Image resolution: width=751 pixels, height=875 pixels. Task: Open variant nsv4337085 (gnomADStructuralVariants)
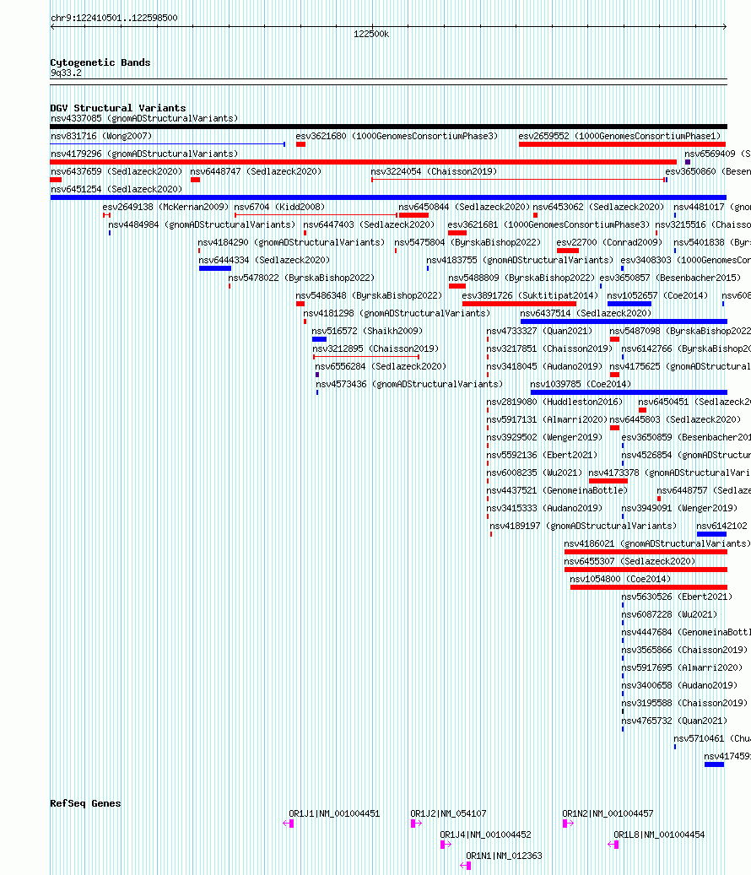click(144, 118)
